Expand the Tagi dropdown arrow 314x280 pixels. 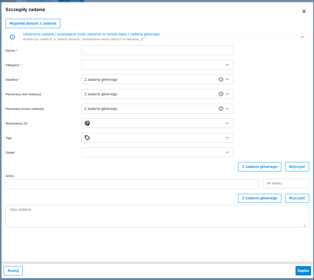[227, 138]
